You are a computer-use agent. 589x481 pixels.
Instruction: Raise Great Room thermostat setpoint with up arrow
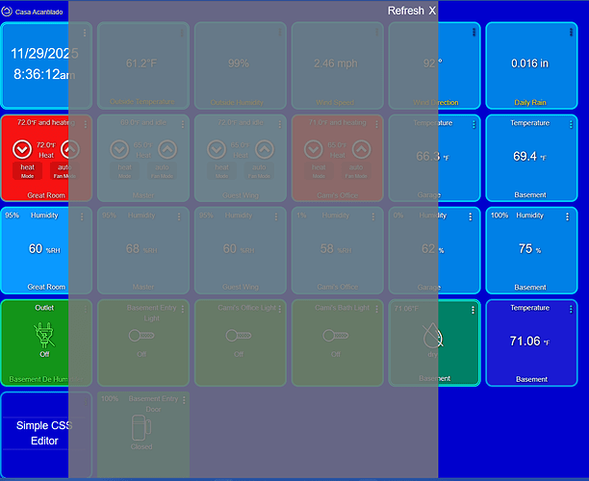(70, 149)
